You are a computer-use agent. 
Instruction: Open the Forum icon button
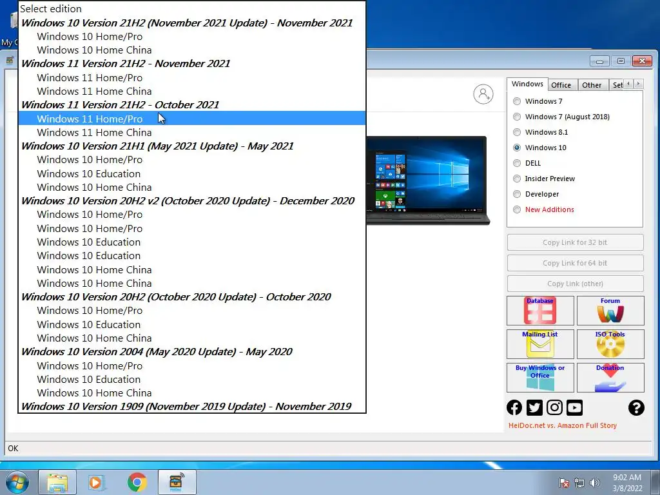coord(610,311)
